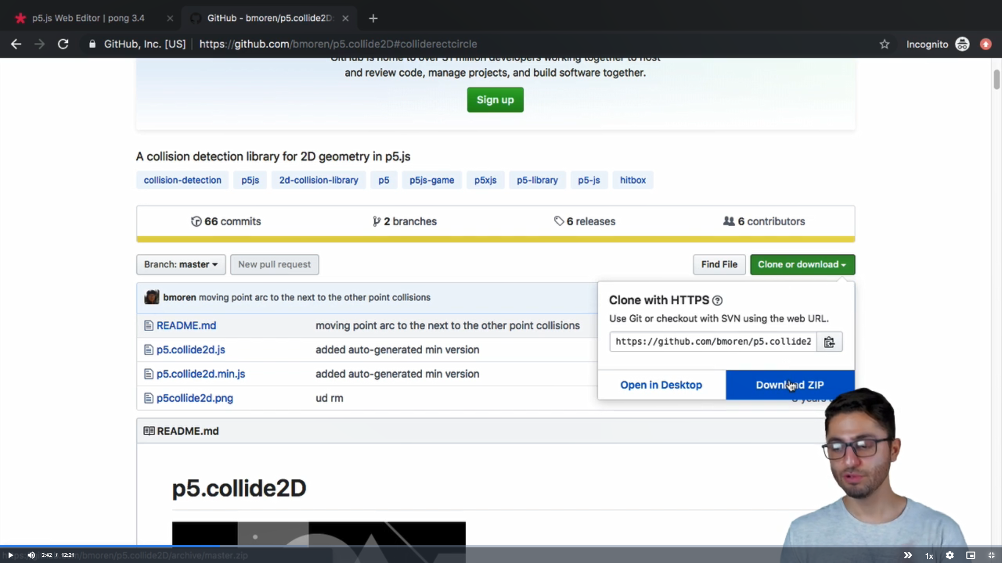Skip forward with the double-chevron icon

[908, 555]
